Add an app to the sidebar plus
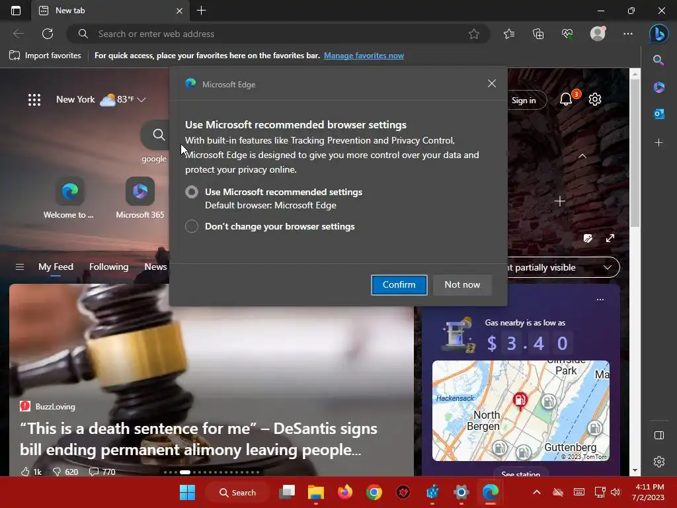Screen dimensions: 677x508 point(658,143)
